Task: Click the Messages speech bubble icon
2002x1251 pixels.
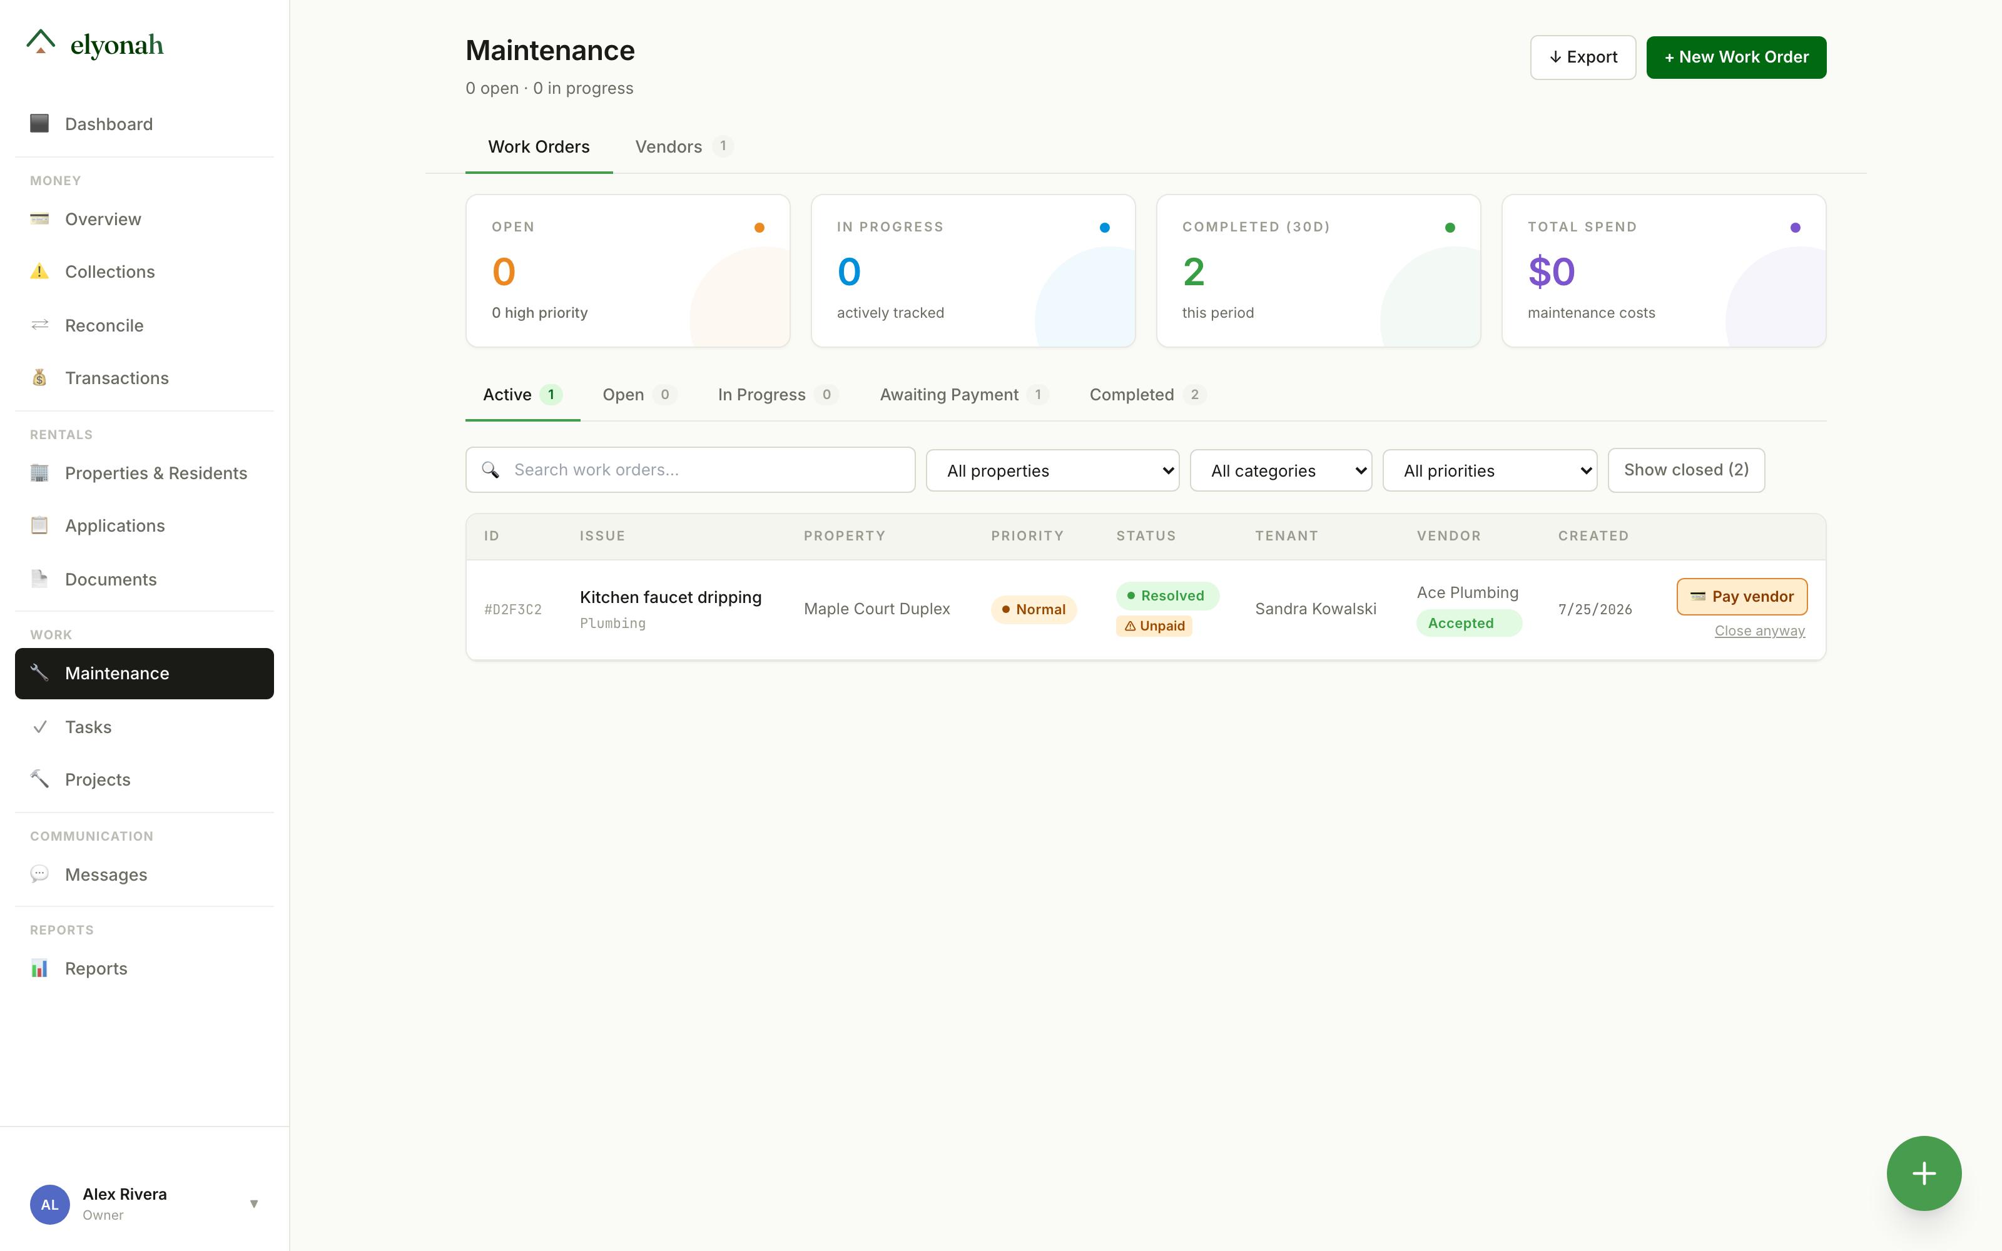Action: tap(39, 874)
